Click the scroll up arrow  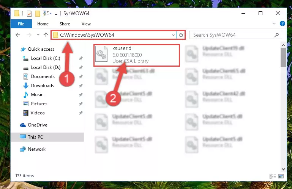(283, 45)
